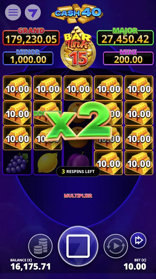Click the red Multiplier label
Viewport: 156px width, 279px height.
78,196
